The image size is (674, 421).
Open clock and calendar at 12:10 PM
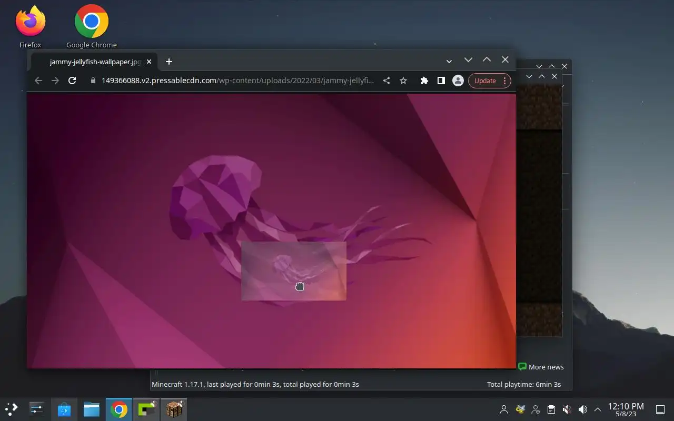point(626,409)
